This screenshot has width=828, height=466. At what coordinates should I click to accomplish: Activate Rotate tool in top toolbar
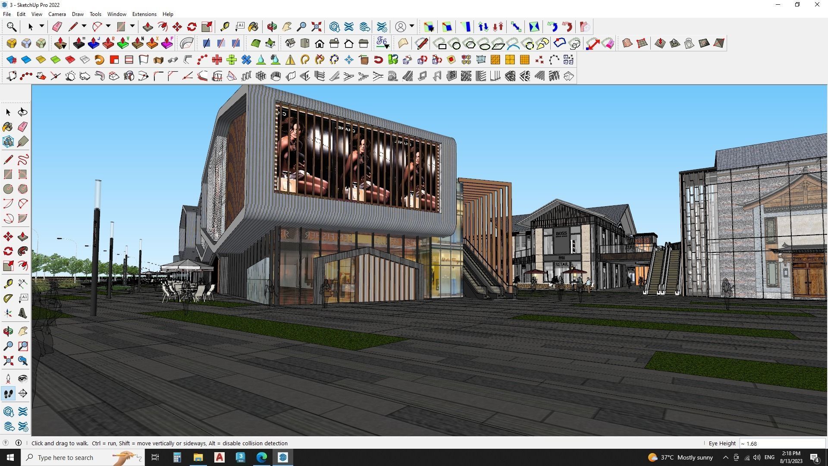(192, 27)
